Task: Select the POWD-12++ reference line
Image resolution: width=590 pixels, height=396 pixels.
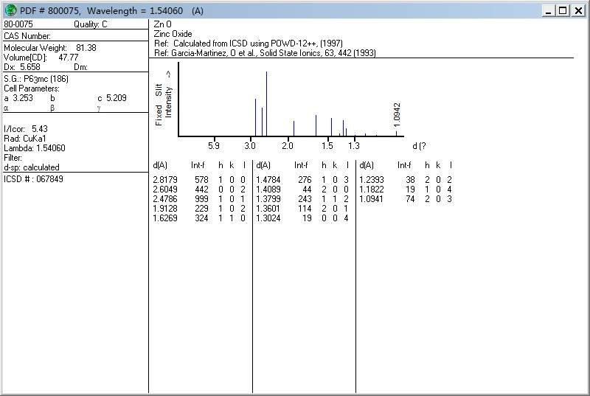Action: [249, 44]
